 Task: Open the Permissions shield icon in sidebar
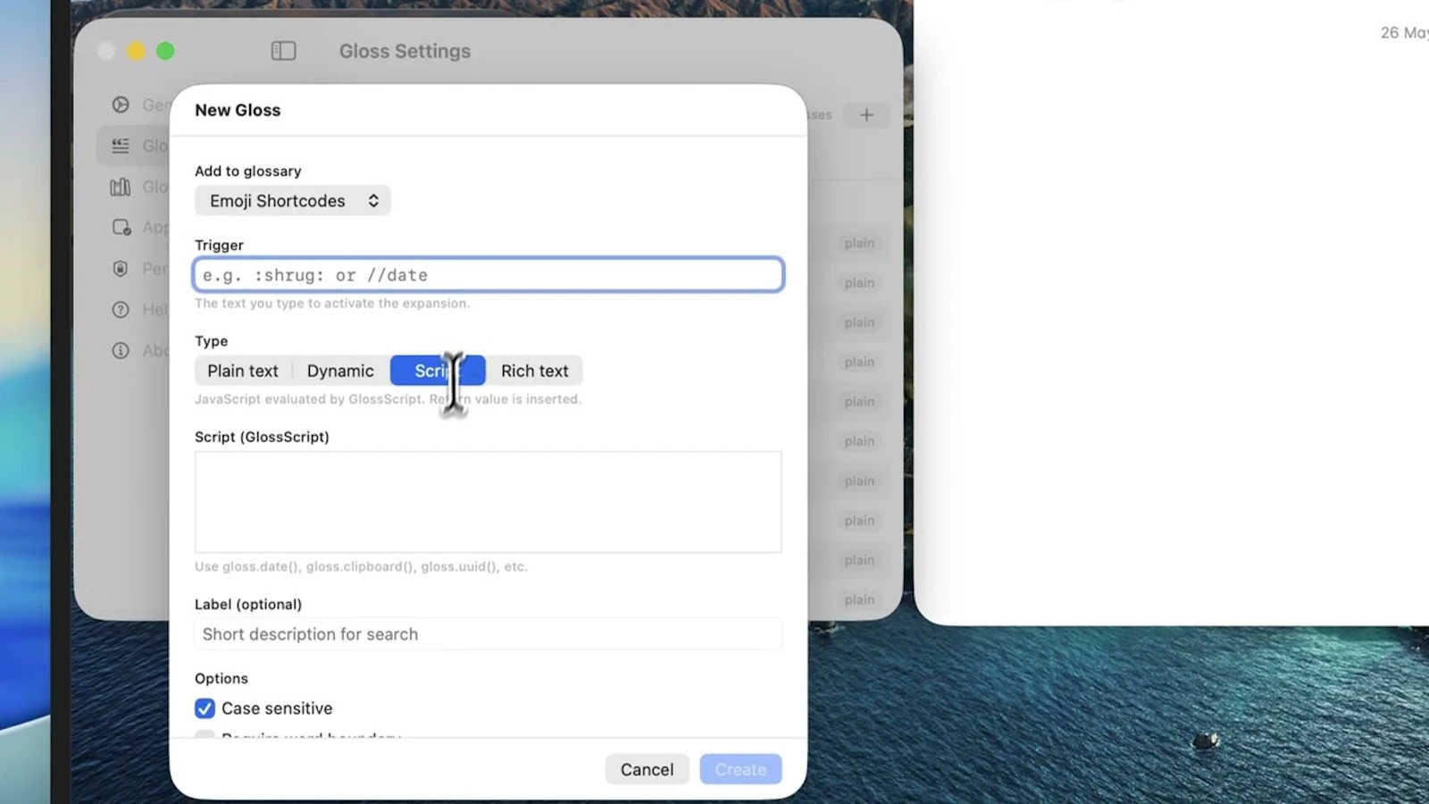121,268
